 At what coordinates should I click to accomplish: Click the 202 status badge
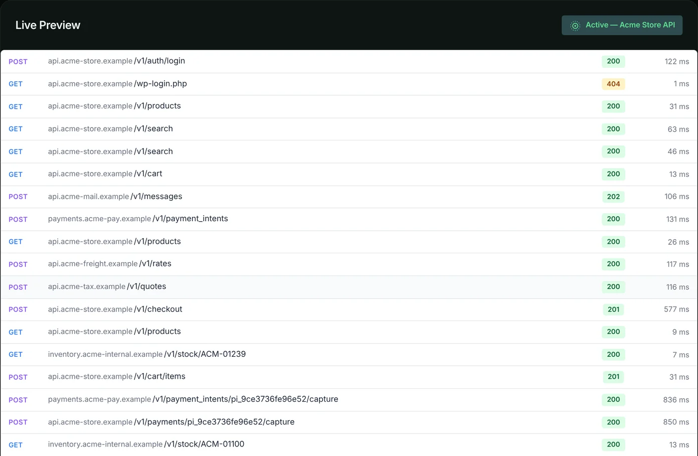[613, 196]
